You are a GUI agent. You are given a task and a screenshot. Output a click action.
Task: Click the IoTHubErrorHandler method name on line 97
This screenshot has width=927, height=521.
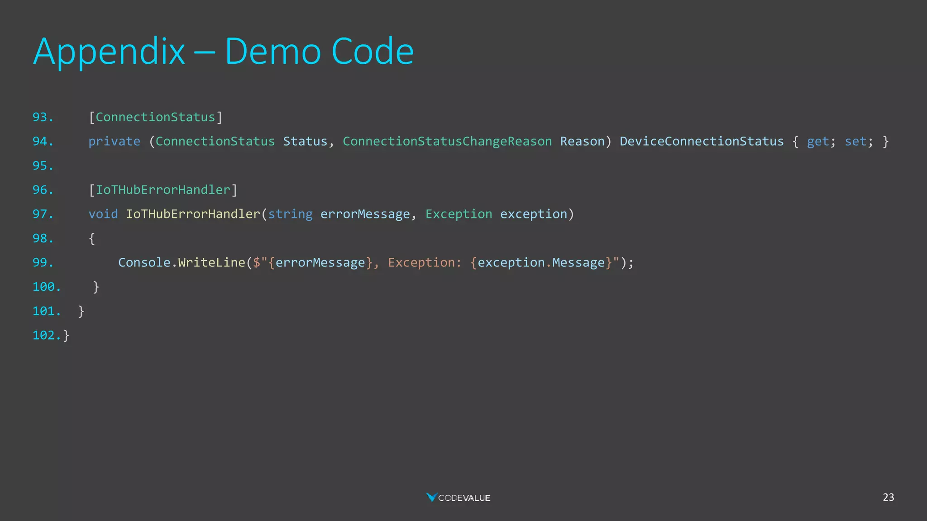(193, 214)
